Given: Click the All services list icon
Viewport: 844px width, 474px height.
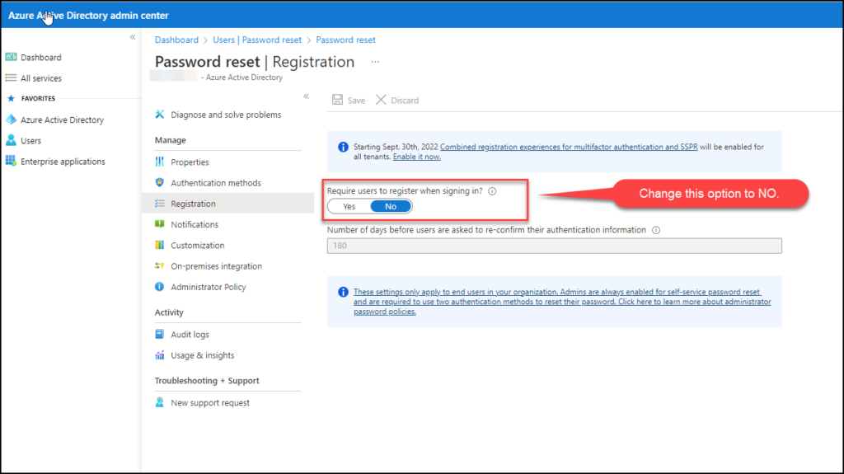Looking at the screenshot, I should pyautogui.click(x=11, y=78).
